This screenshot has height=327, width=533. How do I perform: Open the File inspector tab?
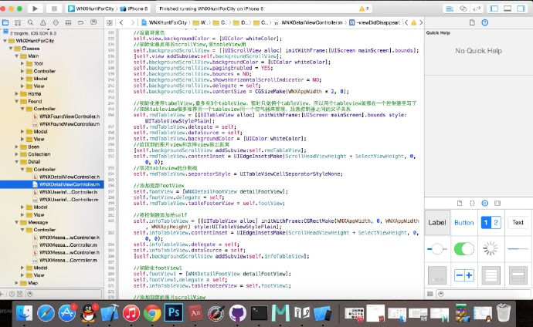pos(470,23)
